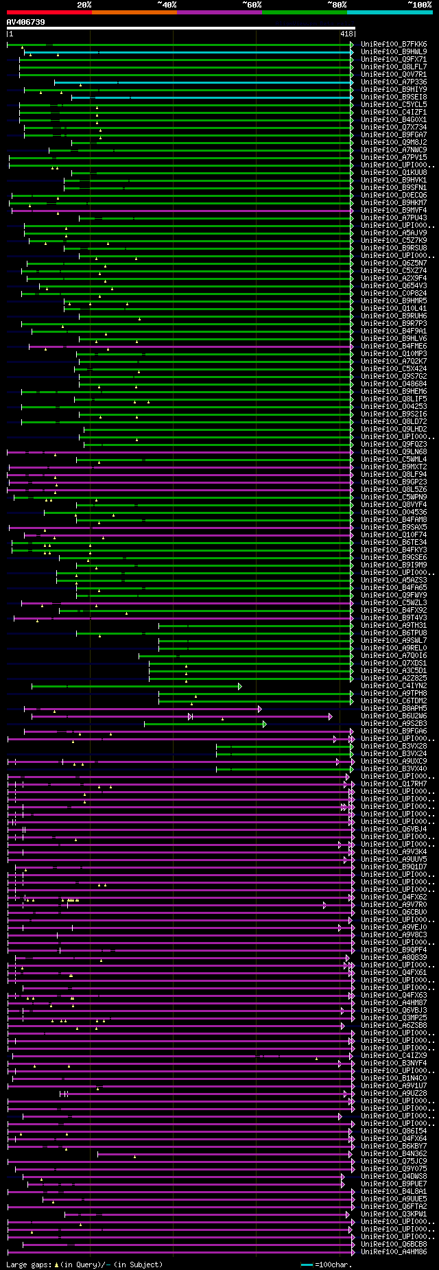439x1270 pixels.
Task: Click the cyan alignment bar of UniRef100_A7P336
Action: click(204, 82)
